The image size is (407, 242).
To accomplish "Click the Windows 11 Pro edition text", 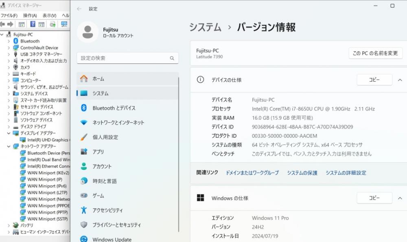I will (x=270, y=218).
